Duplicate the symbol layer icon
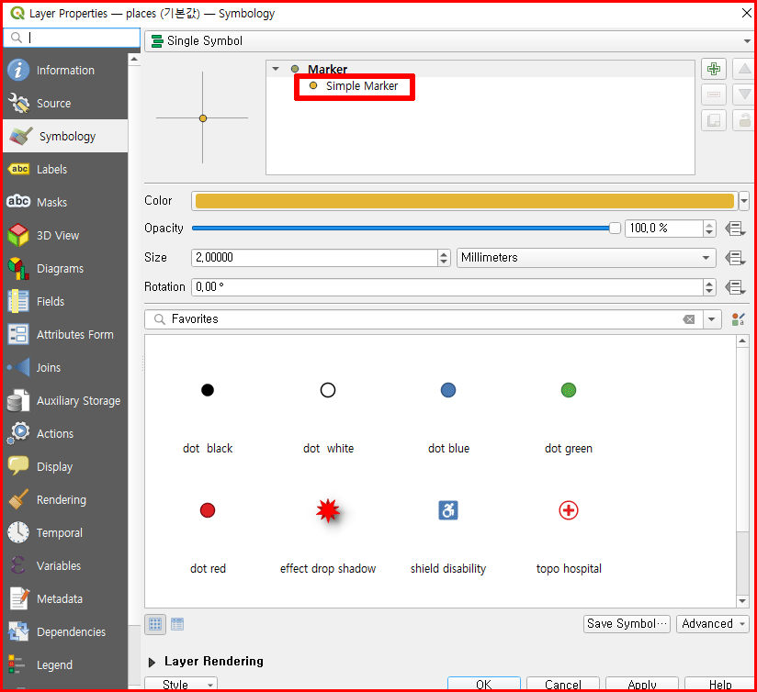 (714, 120)
